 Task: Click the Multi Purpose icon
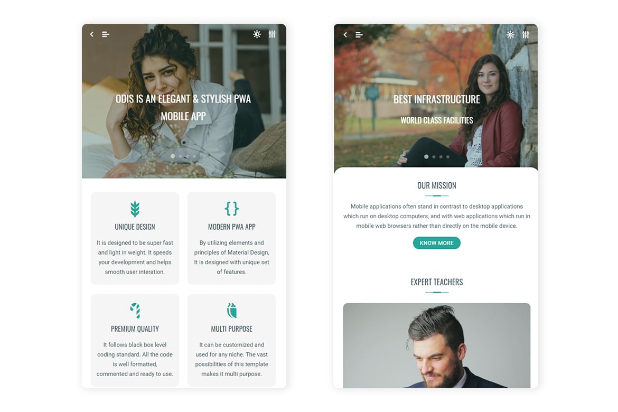232,310
